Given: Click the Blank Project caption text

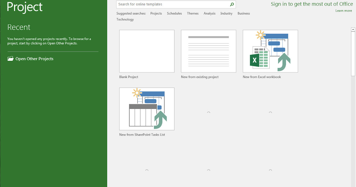Looking at the screenshot, I should pyautogui.click(x=129, y=77).
